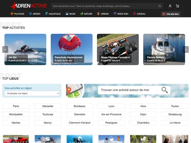The height and width of the screenshot is (143, 191).
Task: Select the Toulon city button
Action: (175, 106)
